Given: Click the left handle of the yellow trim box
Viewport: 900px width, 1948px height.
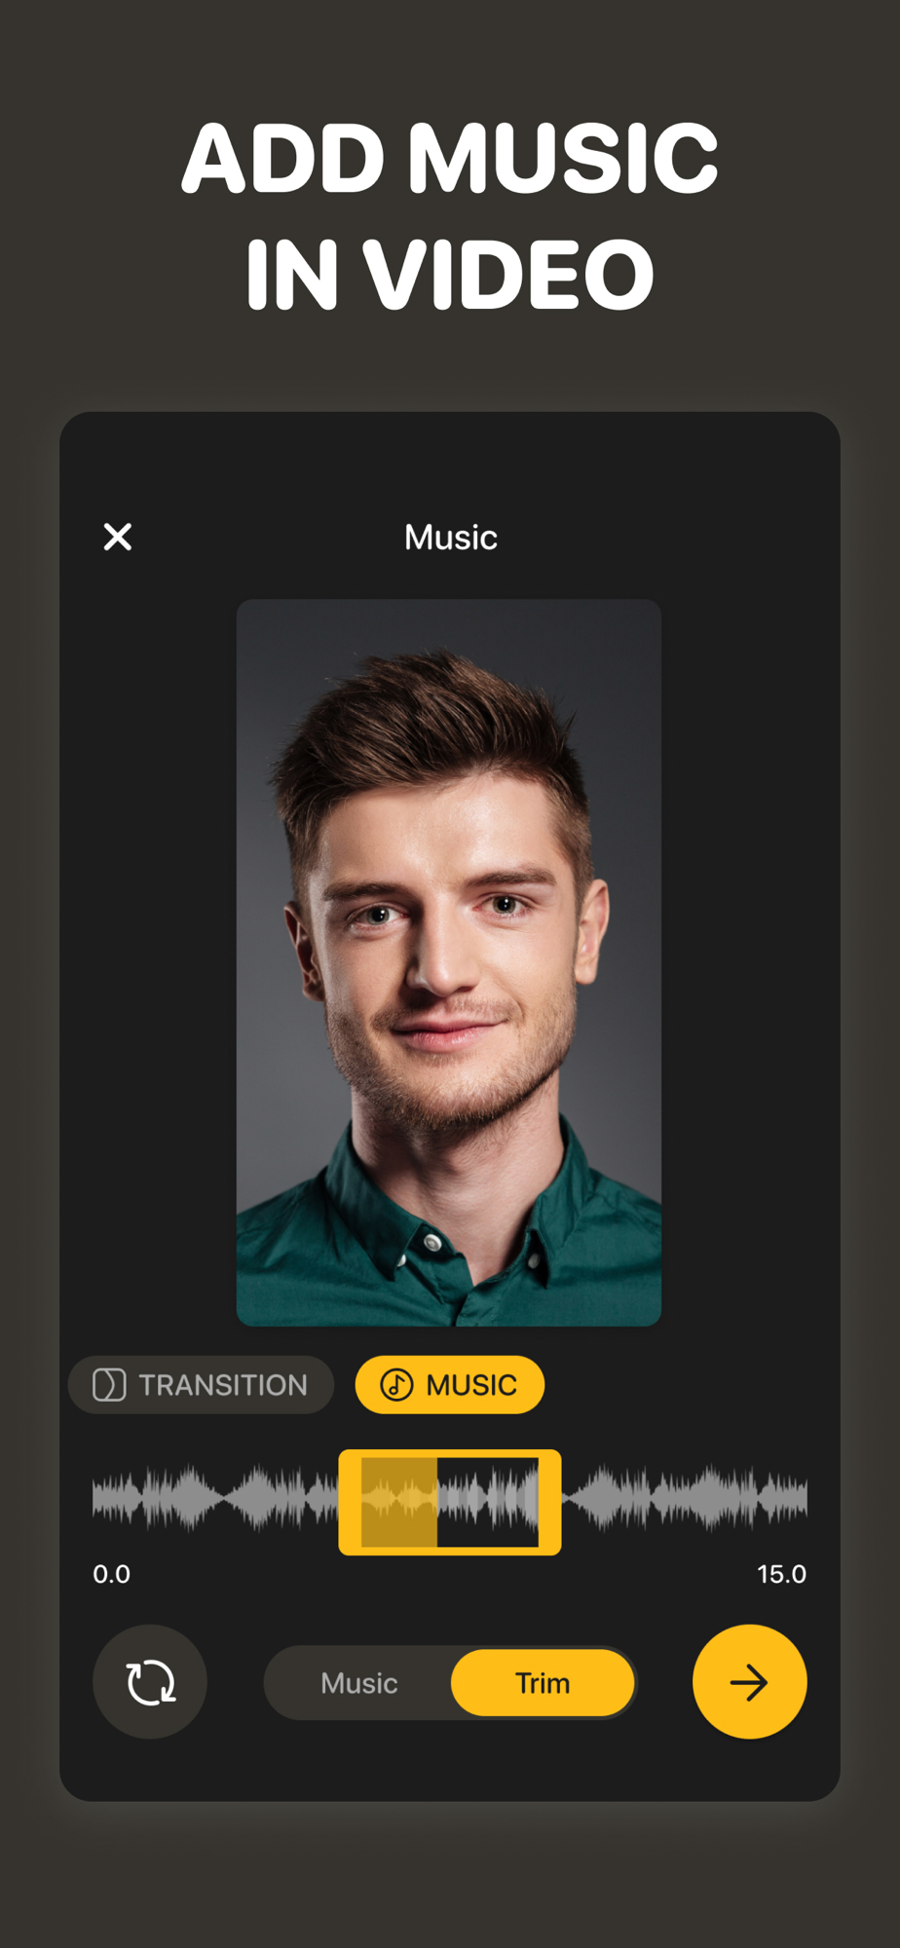Looking at the screenshot, I should [350, 1502].
